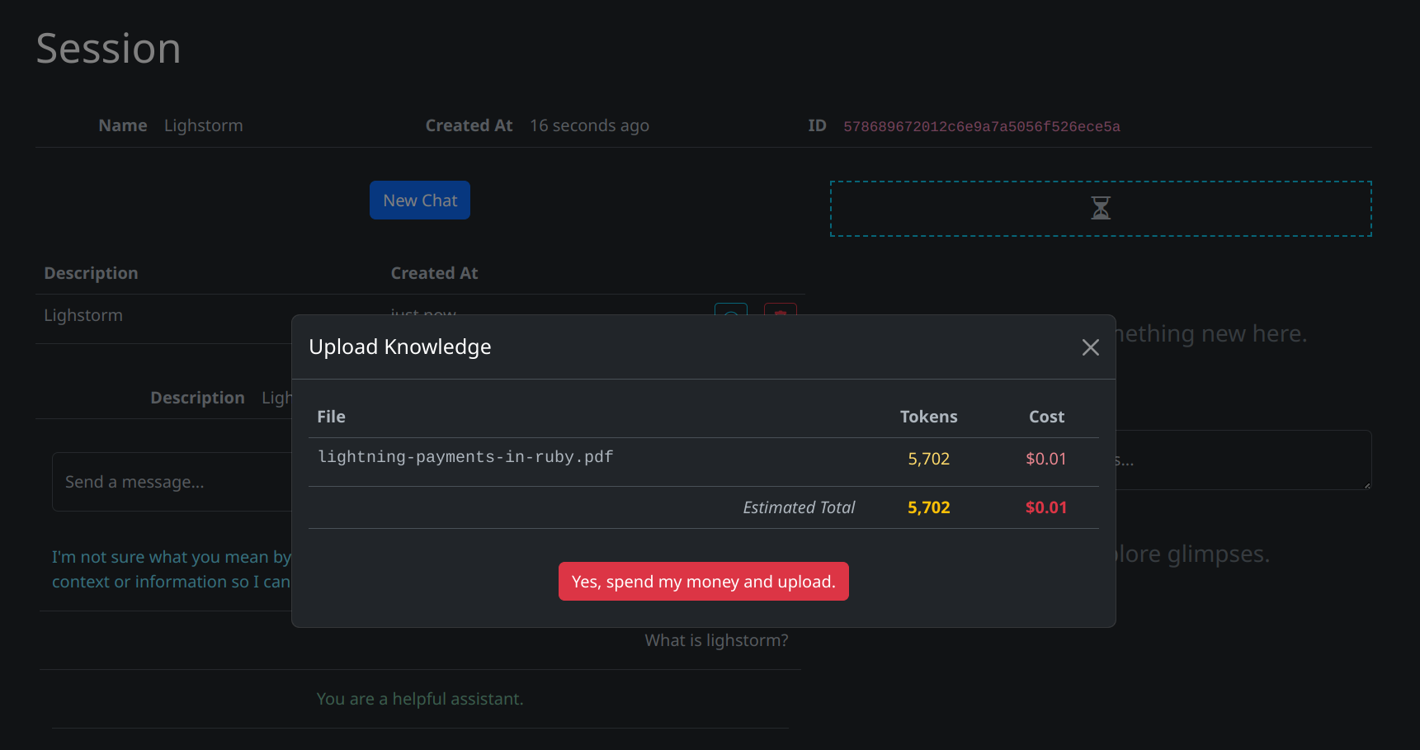Click the resize handle of the right textarea
The image size is (1420, 750).
coord(1366,485)
